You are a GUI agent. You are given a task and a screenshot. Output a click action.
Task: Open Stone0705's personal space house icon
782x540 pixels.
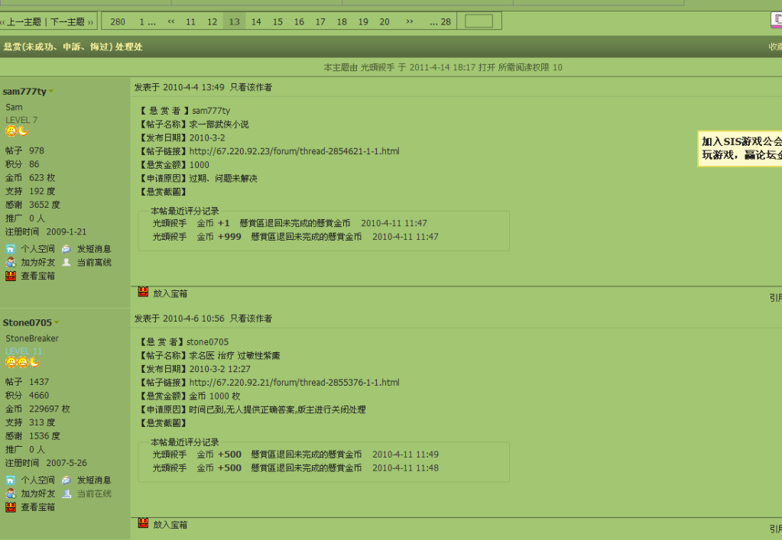[11, 480]
